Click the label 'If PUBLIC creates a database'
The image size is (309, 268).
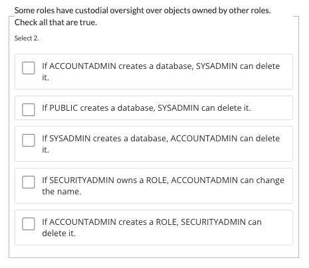99,108
